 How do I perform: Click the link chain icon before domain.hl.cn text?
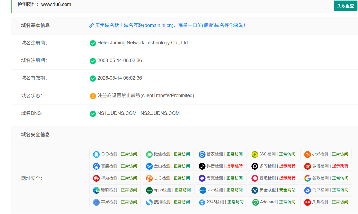coord(91,25)
